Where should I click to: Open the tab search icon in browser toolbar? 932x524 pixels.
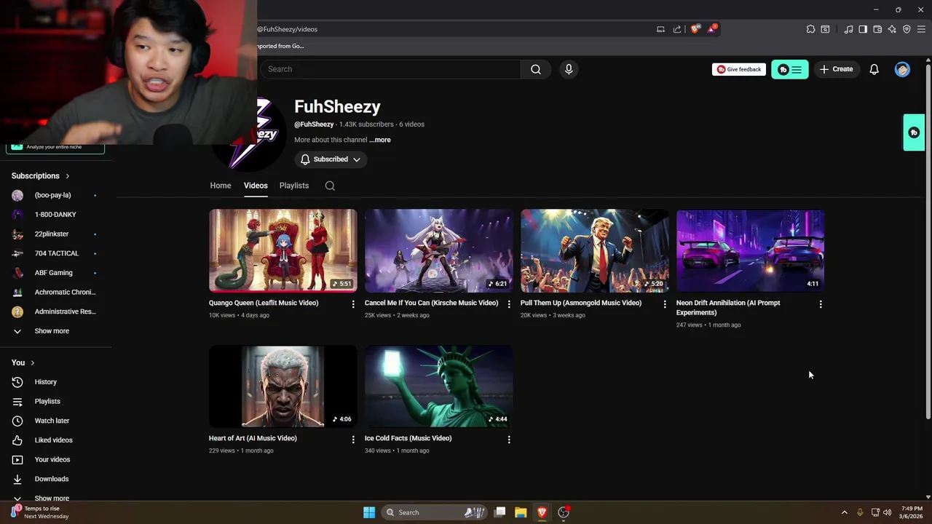point(825,29)
